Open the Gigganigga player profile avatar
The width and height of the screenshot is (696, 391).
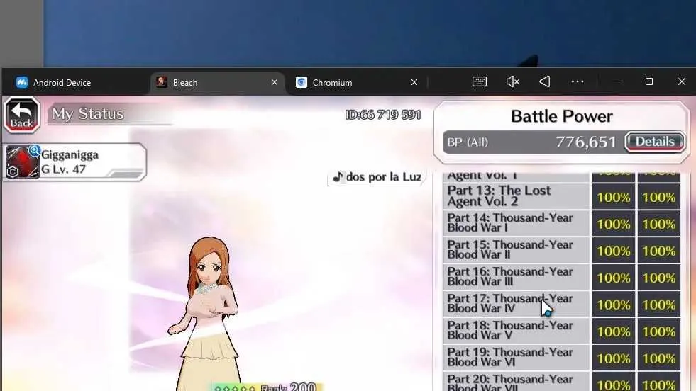click(22, 162)
